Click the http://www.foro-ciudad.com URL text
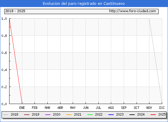 point(133,11)
